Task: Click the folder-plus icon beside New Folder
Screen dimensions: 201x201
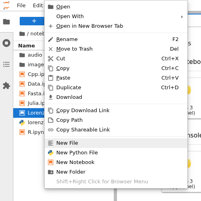Action: 51,172
